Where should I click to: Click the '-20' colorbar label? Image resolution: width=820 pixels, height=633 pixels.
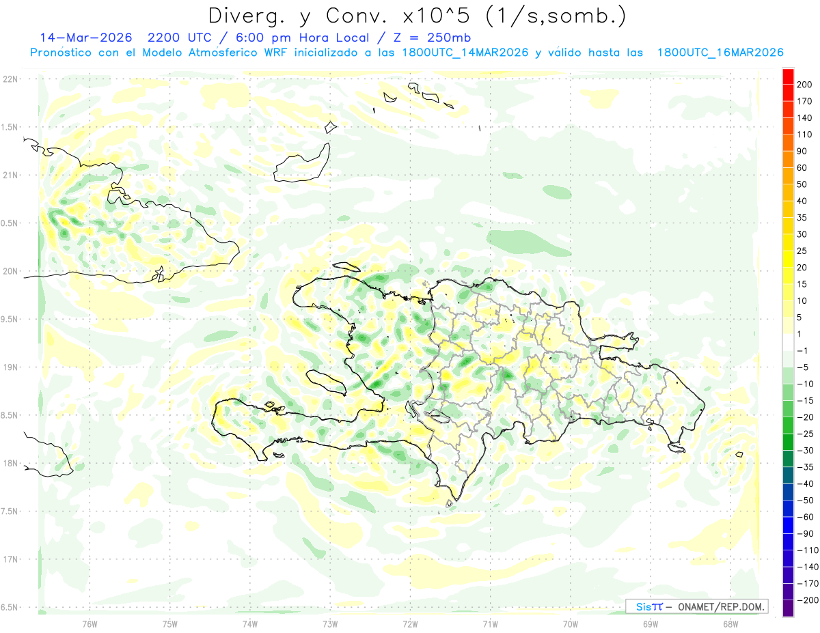coord(805,417)
